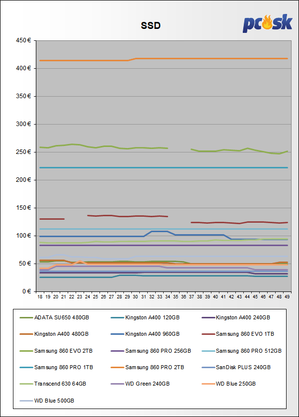This screenshot has width=299, height=417.
Task: Select the WD Blue 250GB legend entry
Action: [x=229, y=384]
